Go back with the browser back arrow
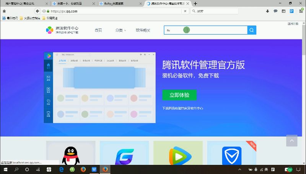Viewport: 306px width, 174px height. pyautogui.click(x=37, y=11)
